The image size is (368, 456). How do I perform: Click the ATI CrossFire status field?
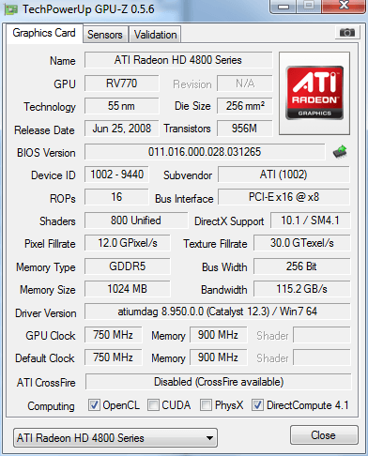pos(219,382)
